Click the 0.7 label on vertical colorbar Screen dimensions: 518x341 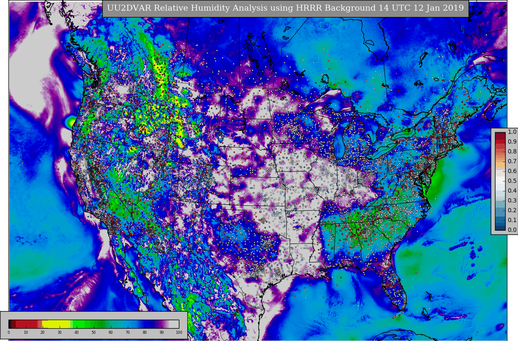512,162
